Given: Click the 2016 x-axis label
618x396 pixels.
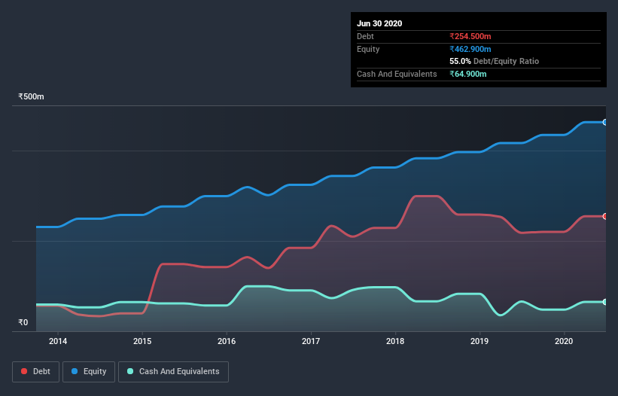Looking at the screenshot, I should click(x=227, y=341).
